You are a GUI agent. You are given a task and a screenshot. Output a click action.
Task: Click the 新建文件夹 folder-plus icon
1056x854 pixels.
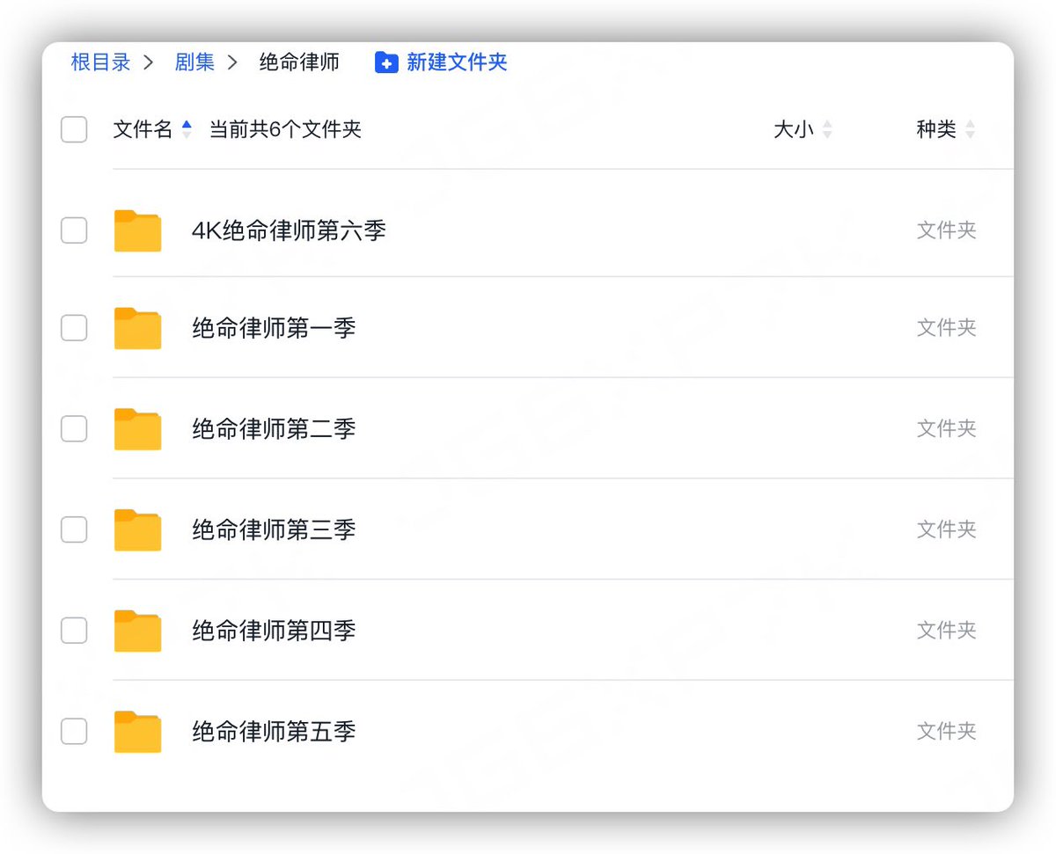pos(386,62)
